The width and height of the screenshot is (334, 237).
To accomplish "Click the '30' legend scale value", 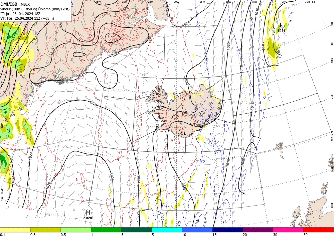I will point(275,235).
